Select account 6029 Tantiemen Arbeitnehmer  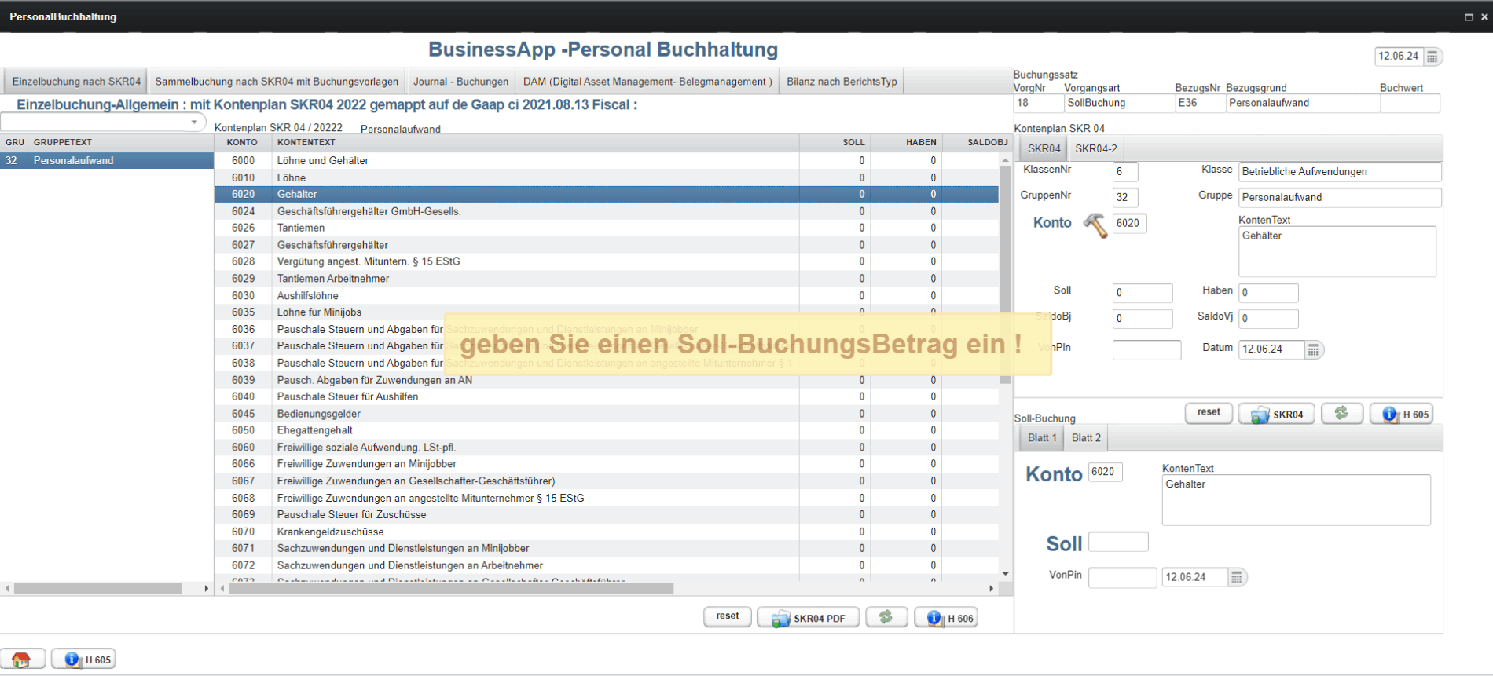[x=607, y=279]
